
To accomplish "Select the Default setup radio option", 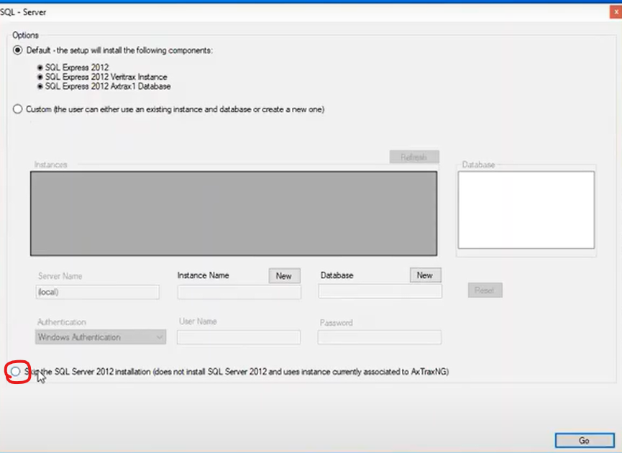I will pos(17,50).
